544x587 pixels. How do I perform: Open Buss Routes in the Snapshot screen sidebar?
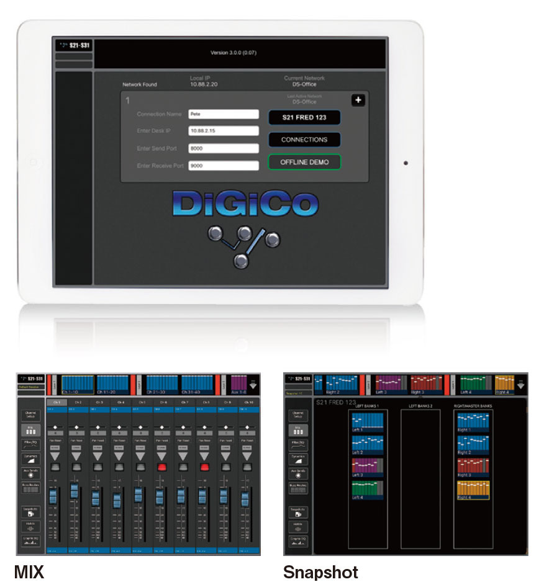[298, 488]
